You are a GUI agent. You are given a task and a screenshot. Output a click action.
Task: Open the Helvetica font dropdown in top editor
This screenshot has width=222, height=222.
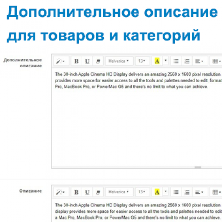tap(119, 61)
